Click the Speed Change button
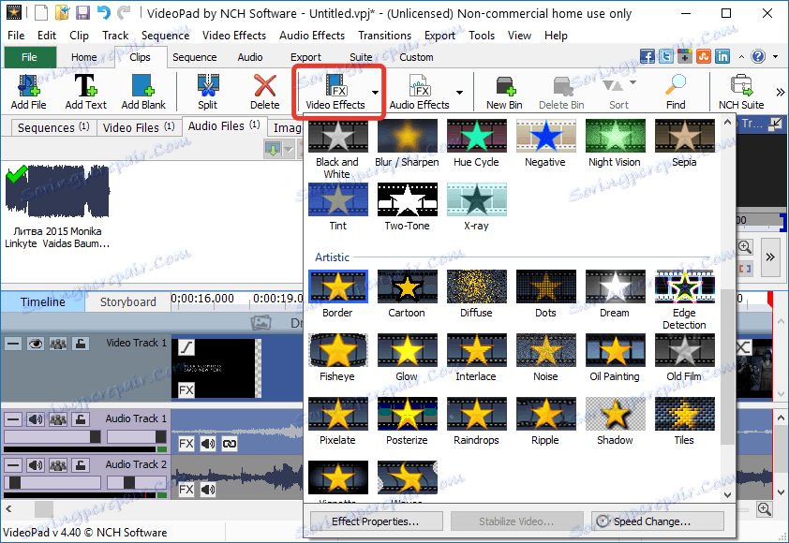The height and width of the screenshot is (543, 789). pyautogui.click(x=658, y=521)
